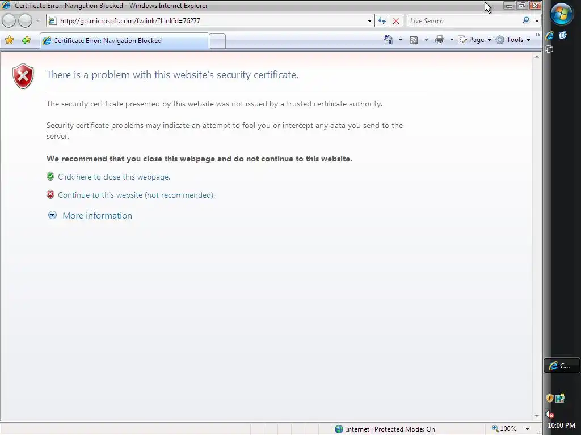Image resolution: width=581 pixels, height=435 pixels.
Task: Click the Print icon
Action: [x=440, y=40]
